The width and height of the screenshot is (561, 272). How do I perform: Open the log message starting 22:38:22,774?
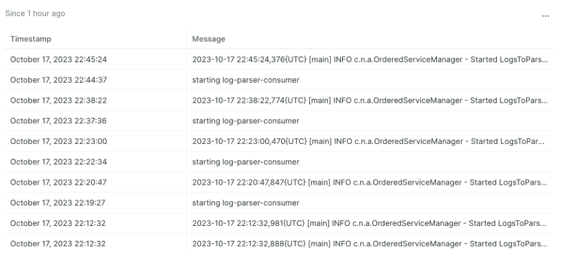pos(370,100)
